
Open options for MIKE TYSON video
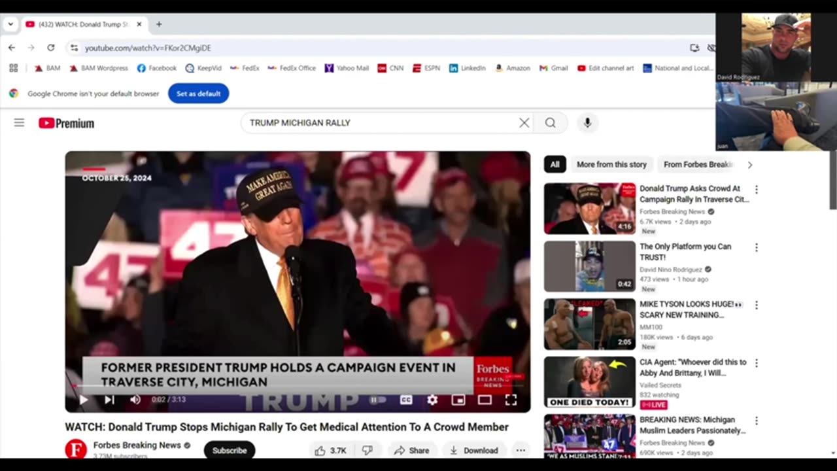757,305
